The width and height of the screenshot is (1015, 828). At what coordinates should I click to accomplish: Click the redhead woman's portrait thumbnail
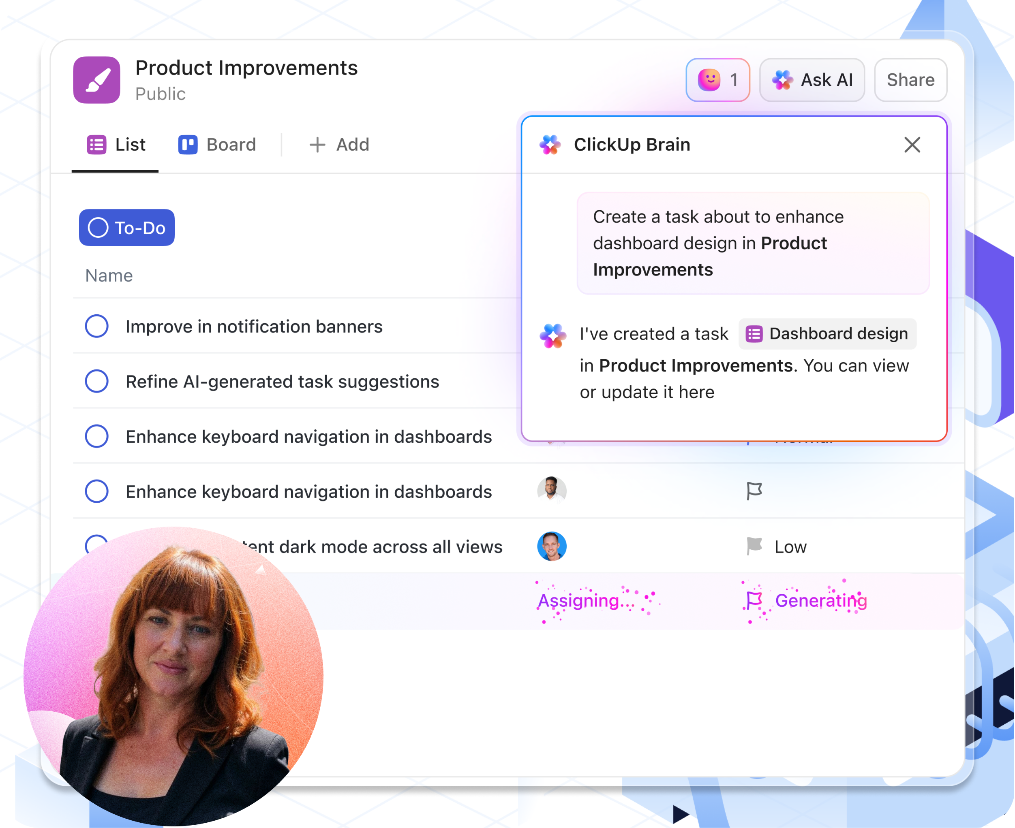pos(173,676)
